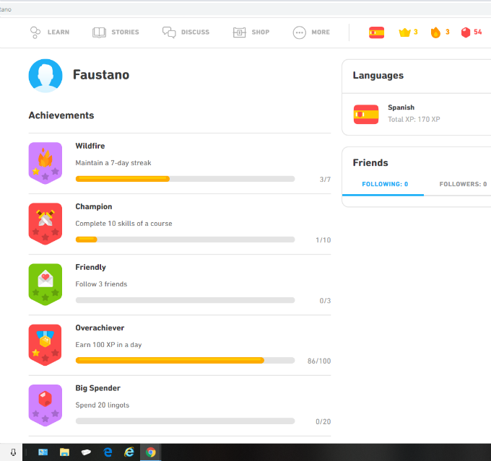The width and height of the screenshot is (491, 461).
Task: Click the Wildfire streak progress bar
Action: 185,179
